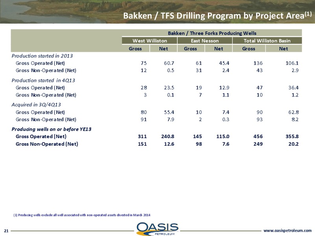Click the footnote about non-operated assets divested
Image resolution: width=315 pixels, height=236 pixels.
click(x=82, y=215)
